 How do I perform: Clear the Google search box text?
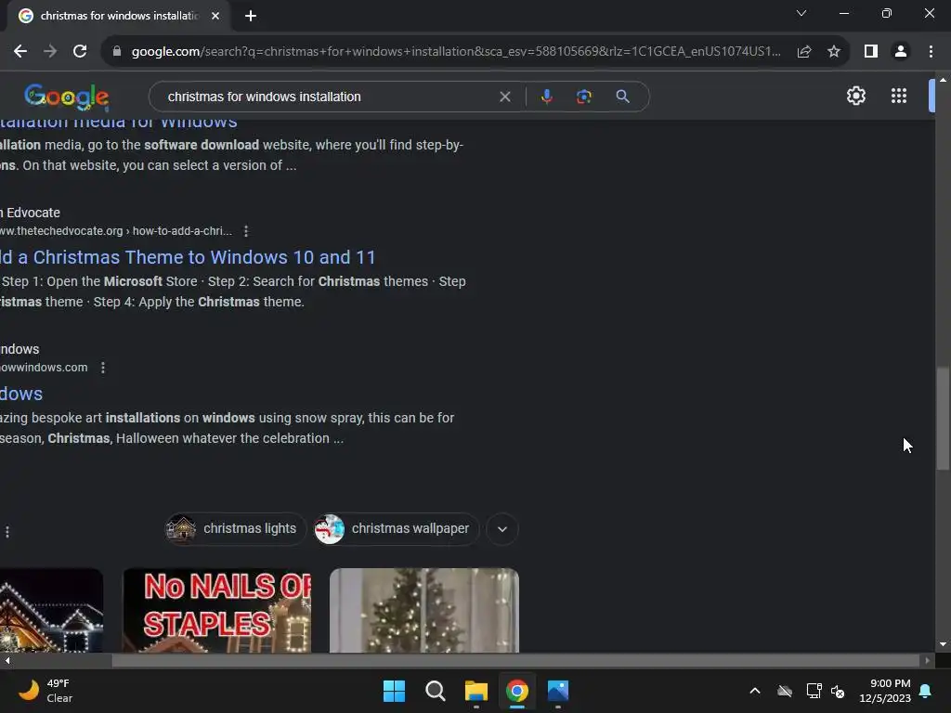coord(504,97)
